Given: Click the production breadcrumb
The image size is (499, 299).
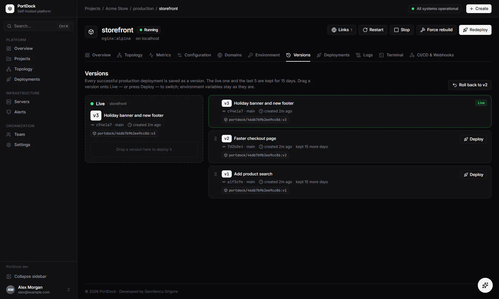Looking at the screenshot, I should pos(143,9).
